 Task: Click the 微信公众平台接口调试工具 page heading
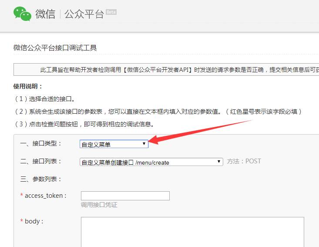coord(55,47)
